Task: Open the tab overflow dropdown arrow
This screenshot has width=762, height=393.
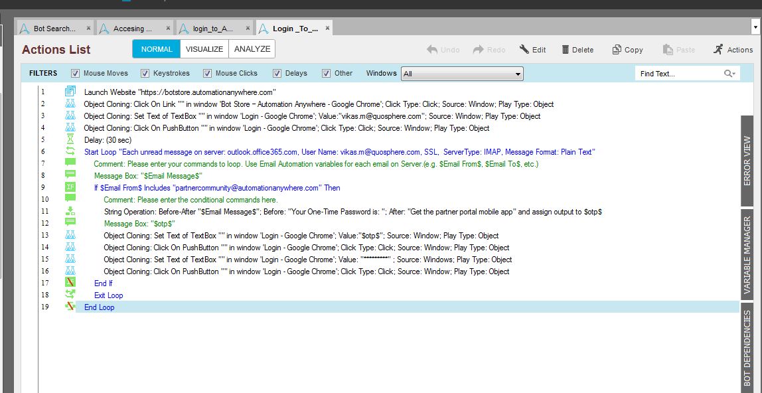Action: click(x=755, y=27)
